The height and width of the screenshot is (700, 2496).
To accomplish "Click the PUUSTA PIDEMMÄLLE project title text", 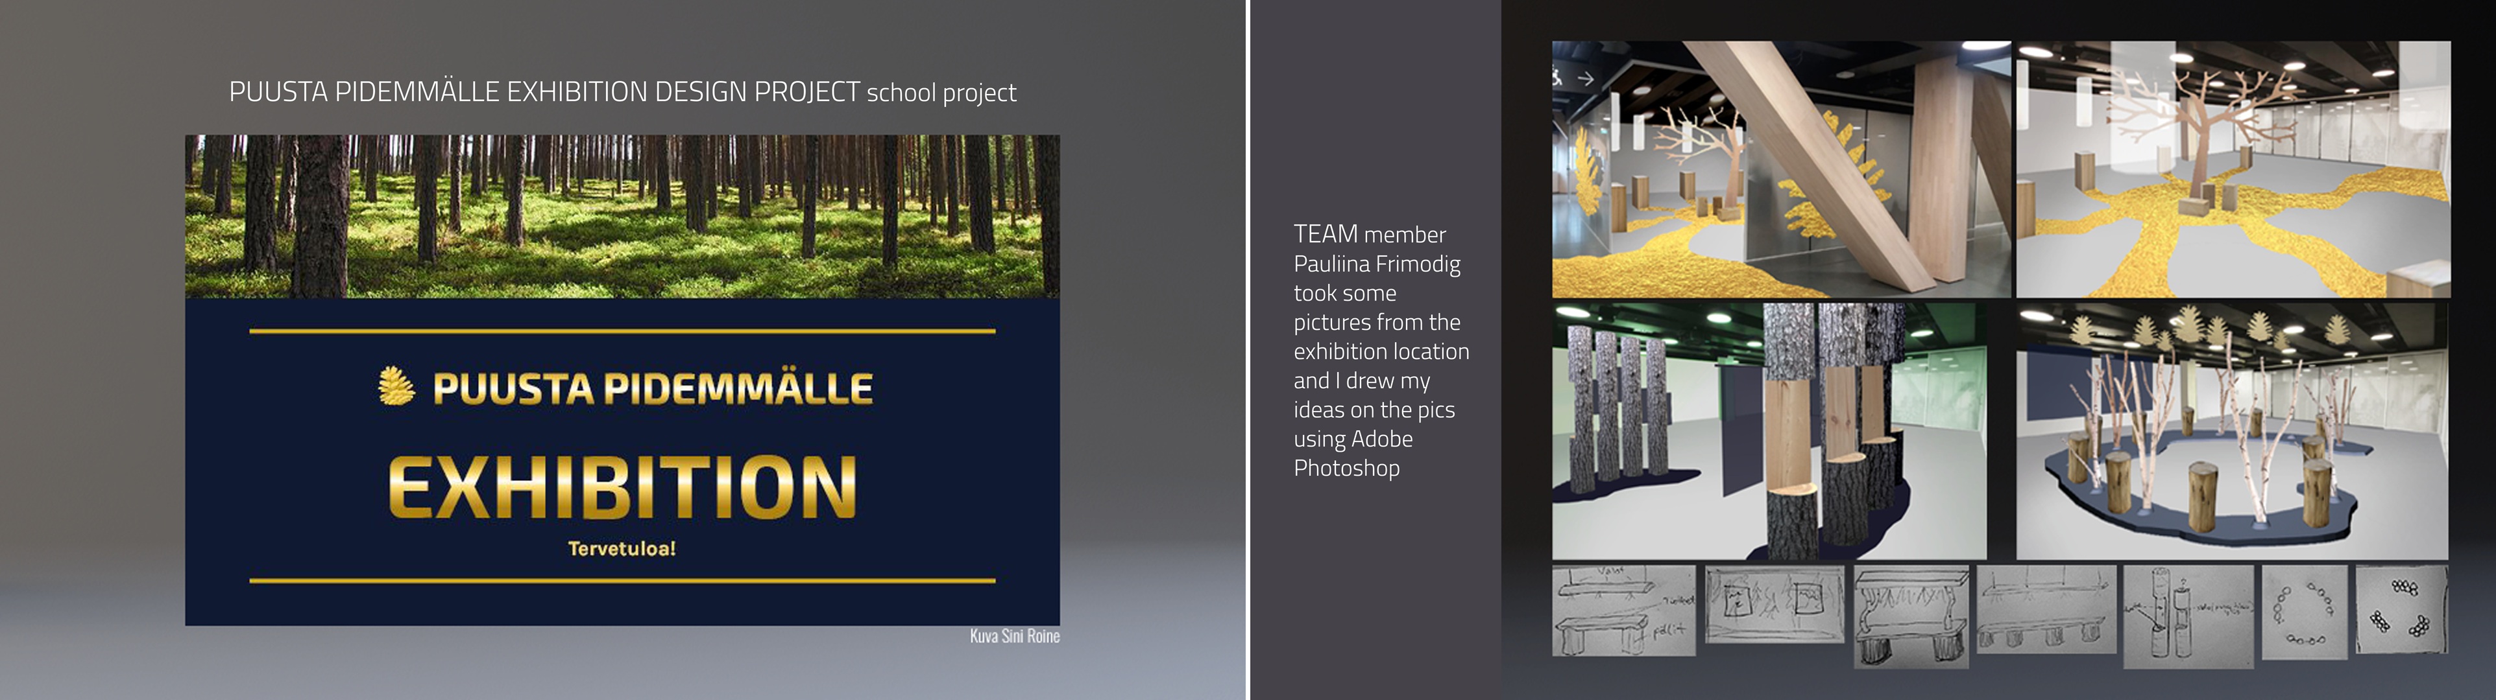I will (622, 92).
